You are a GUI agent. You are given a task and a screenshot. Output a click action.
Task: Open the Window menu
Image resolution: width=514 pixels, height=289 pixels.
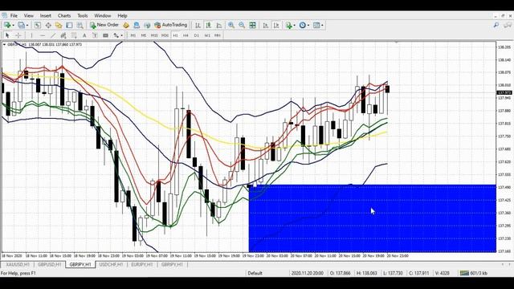pyautogui.click(x=103, y=15)
